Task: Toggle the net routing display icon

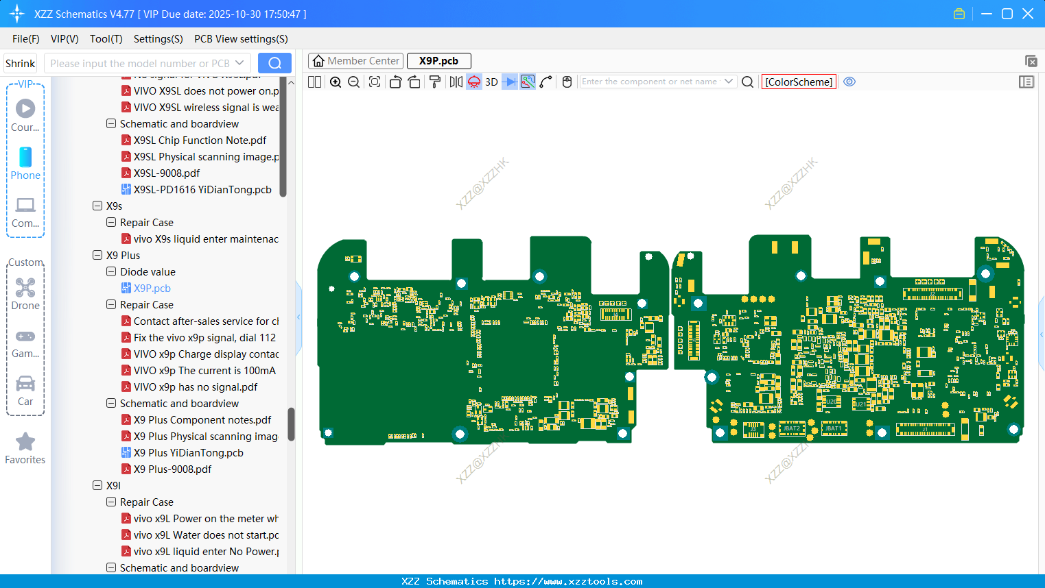Action: click(528, 82)
